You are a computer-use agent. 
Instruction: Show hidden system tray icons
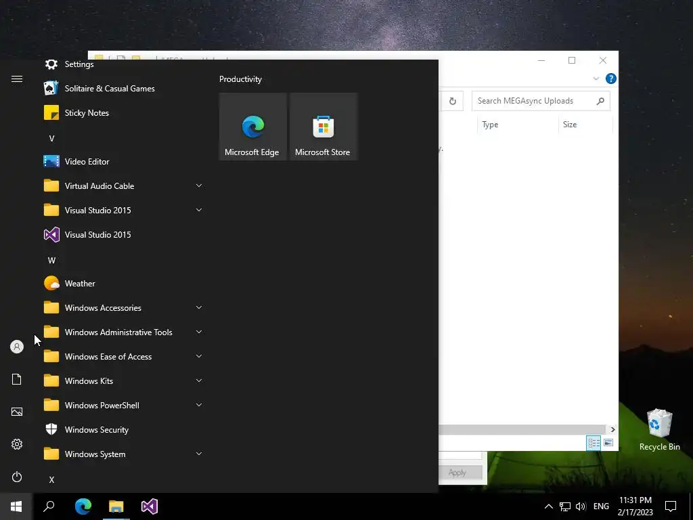coord(548,506)
